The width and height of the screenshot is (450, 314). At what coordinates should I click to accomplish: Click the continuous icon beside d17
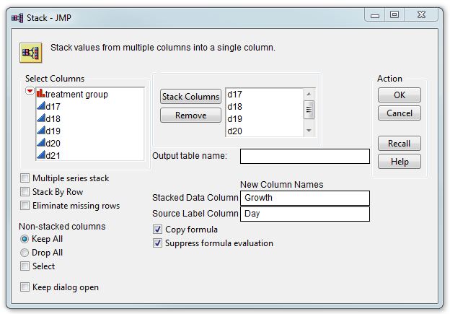coord(40,106)
